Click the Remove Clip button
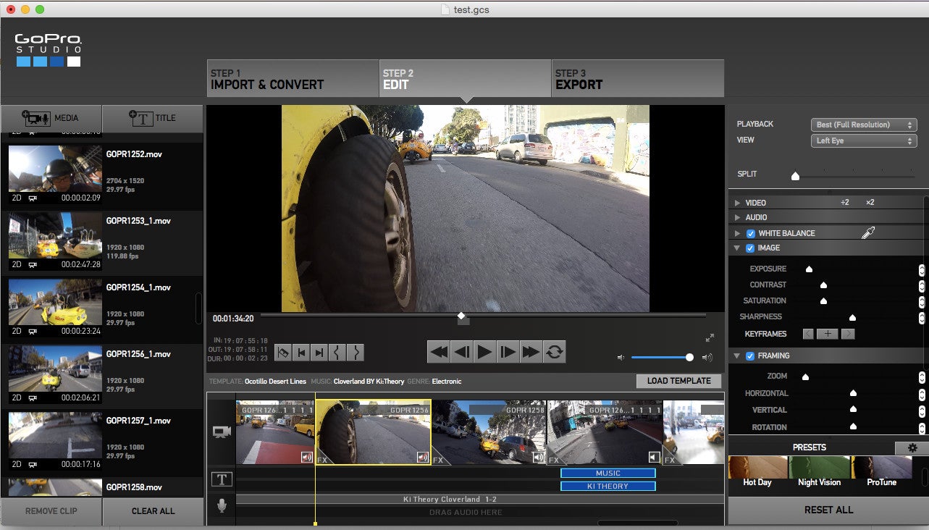 (x=51, y=510)
